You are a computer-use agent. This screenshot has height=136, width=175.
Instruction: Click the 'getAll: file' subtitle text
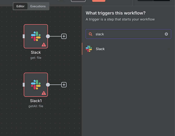click(36, 106)
